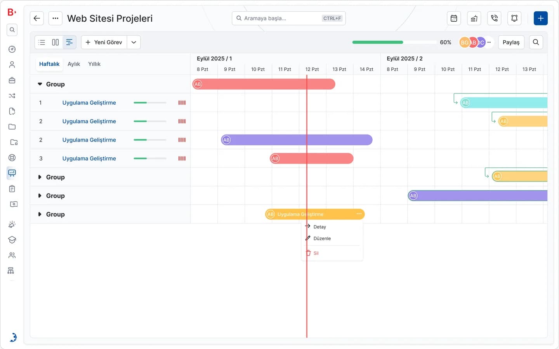Click the Paylaş button
Image resolution: width=559 pixels, height=349 pixels.
tap(511, 42)
